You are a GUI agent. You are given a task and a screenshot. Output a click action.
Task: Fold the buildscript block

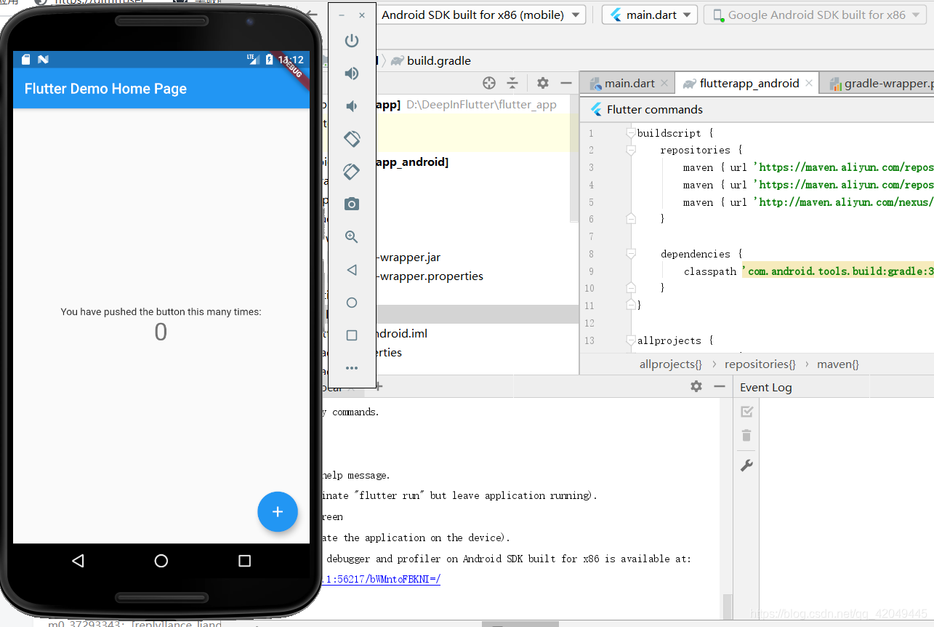pos(631,133)
